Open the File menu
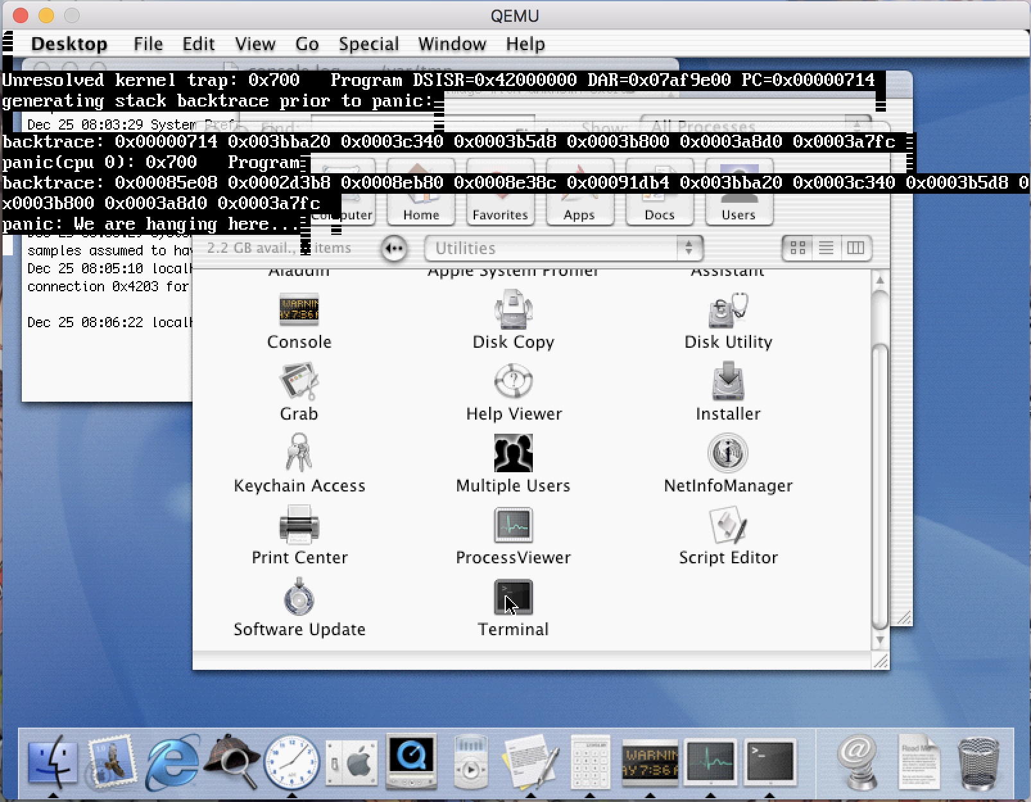Image resolution: width=1031 pixels, height=802 pixels. (148, 44)
